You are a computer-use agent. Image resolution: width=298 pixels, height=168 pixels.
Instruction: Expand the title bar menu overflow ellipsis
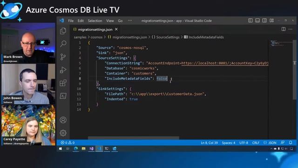pos(130,21)
